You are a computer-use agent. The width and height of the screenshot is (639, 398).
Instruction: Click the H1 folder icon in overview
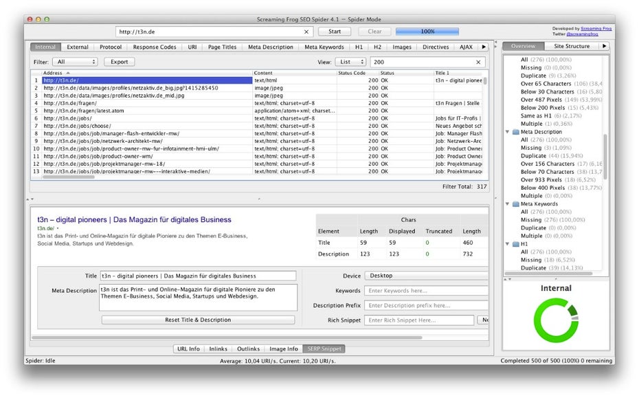click(x=515, y=244)
